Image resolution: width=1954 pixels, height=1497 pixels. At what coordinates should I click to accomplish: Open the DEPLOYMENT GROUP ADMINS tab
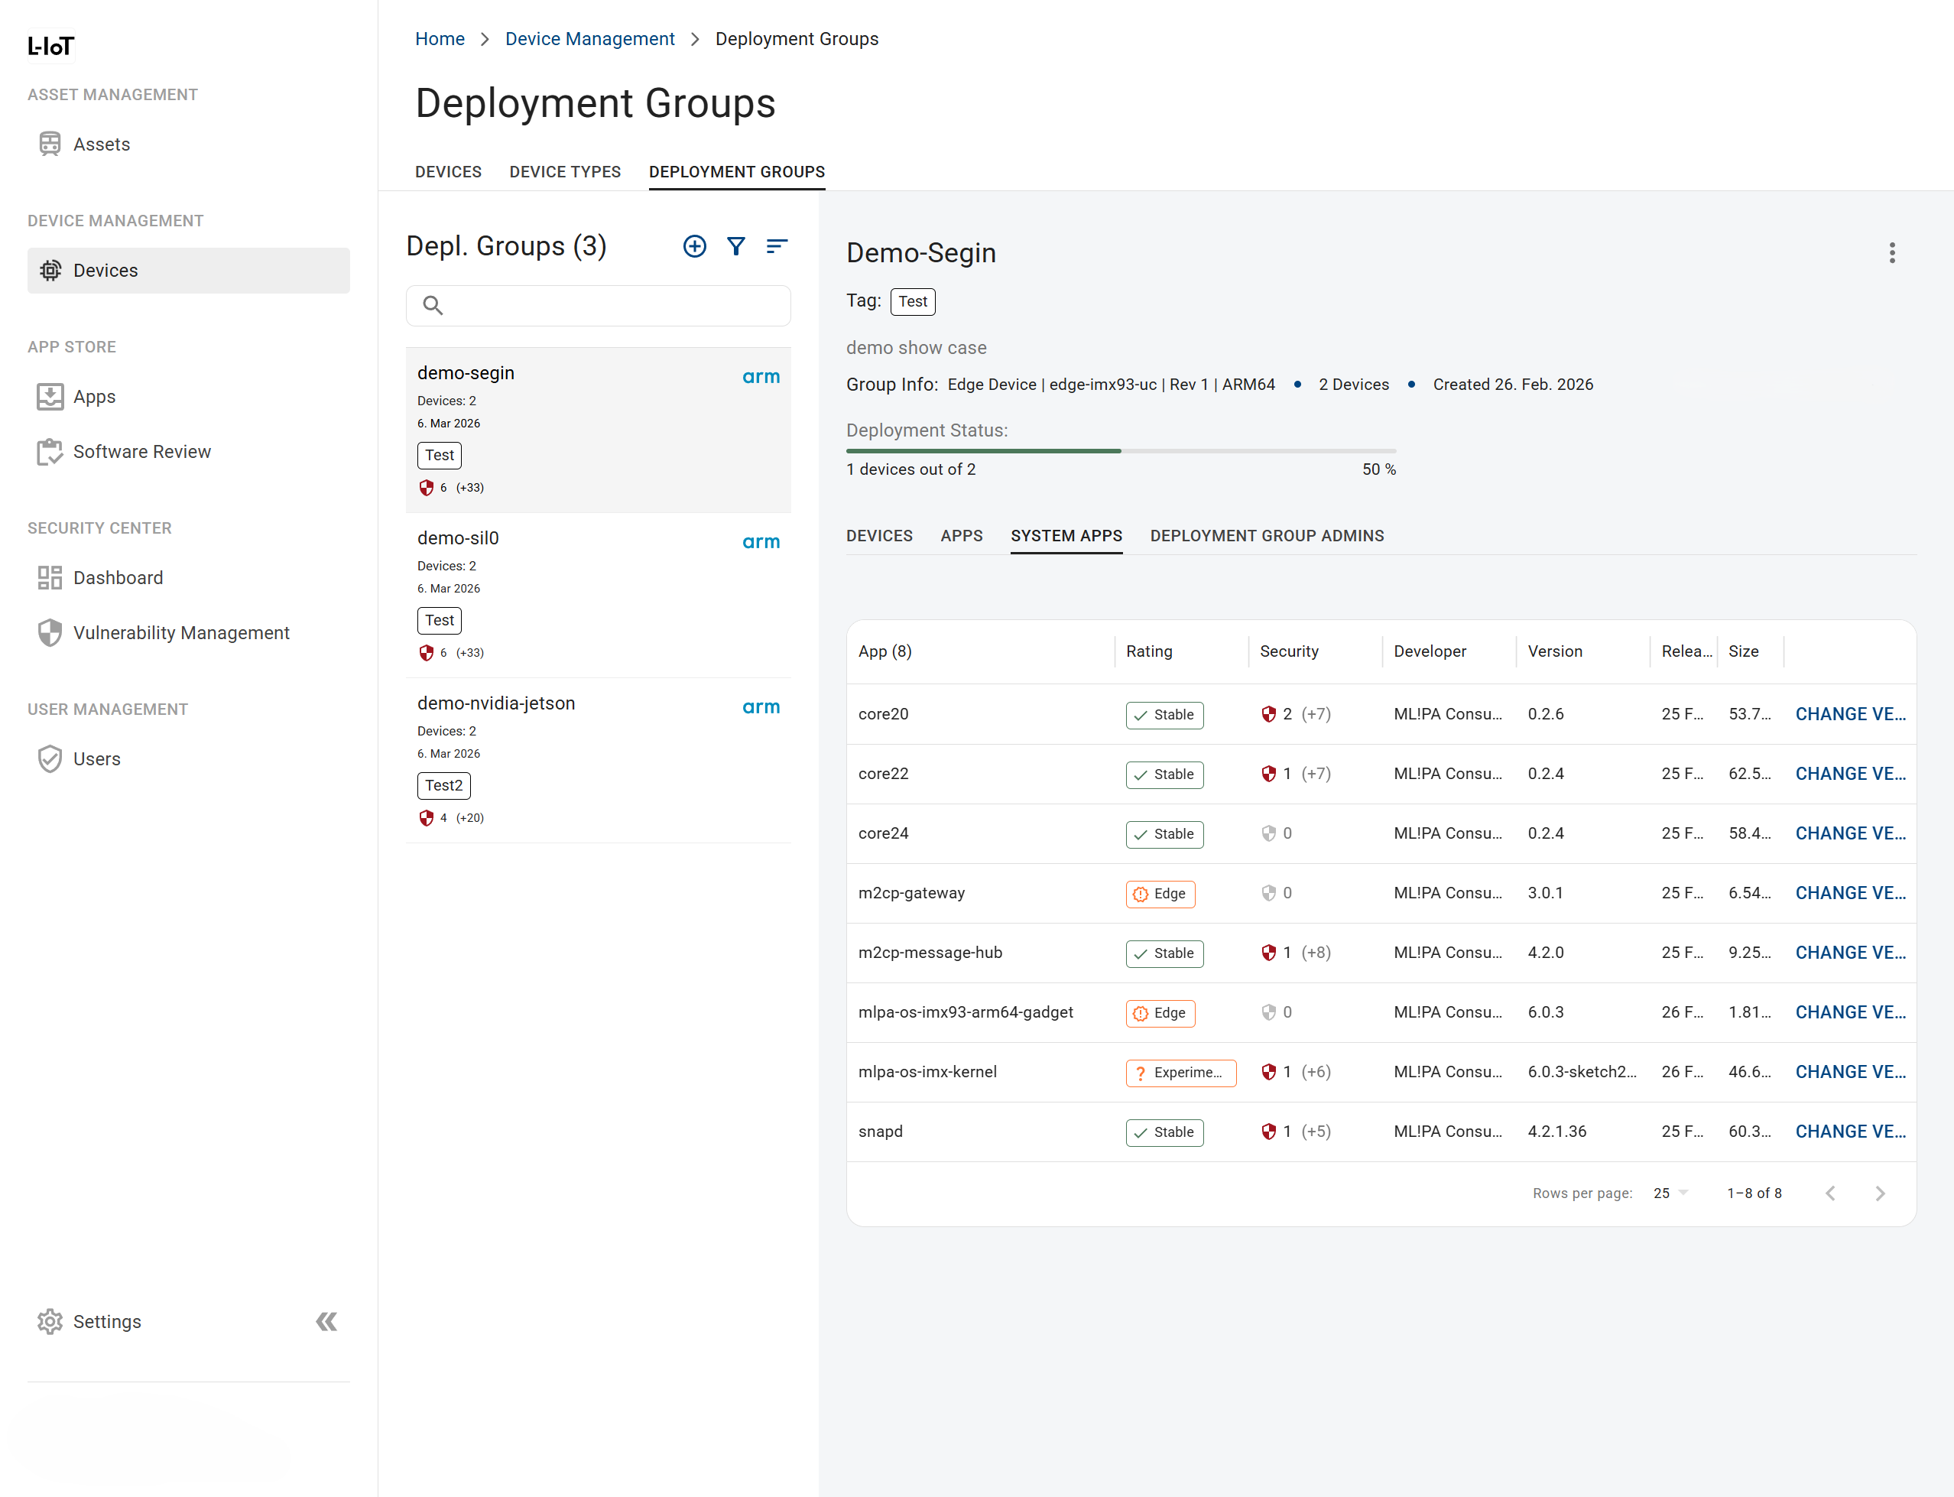tap(1266, 535)
